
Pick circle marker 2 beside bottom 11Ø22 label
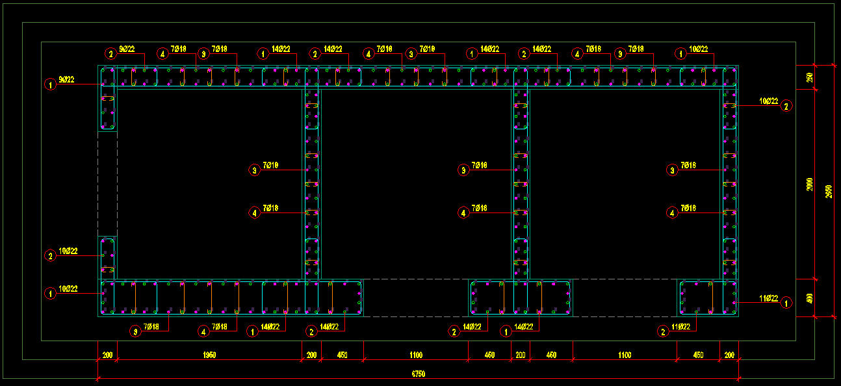pos(663,332)
